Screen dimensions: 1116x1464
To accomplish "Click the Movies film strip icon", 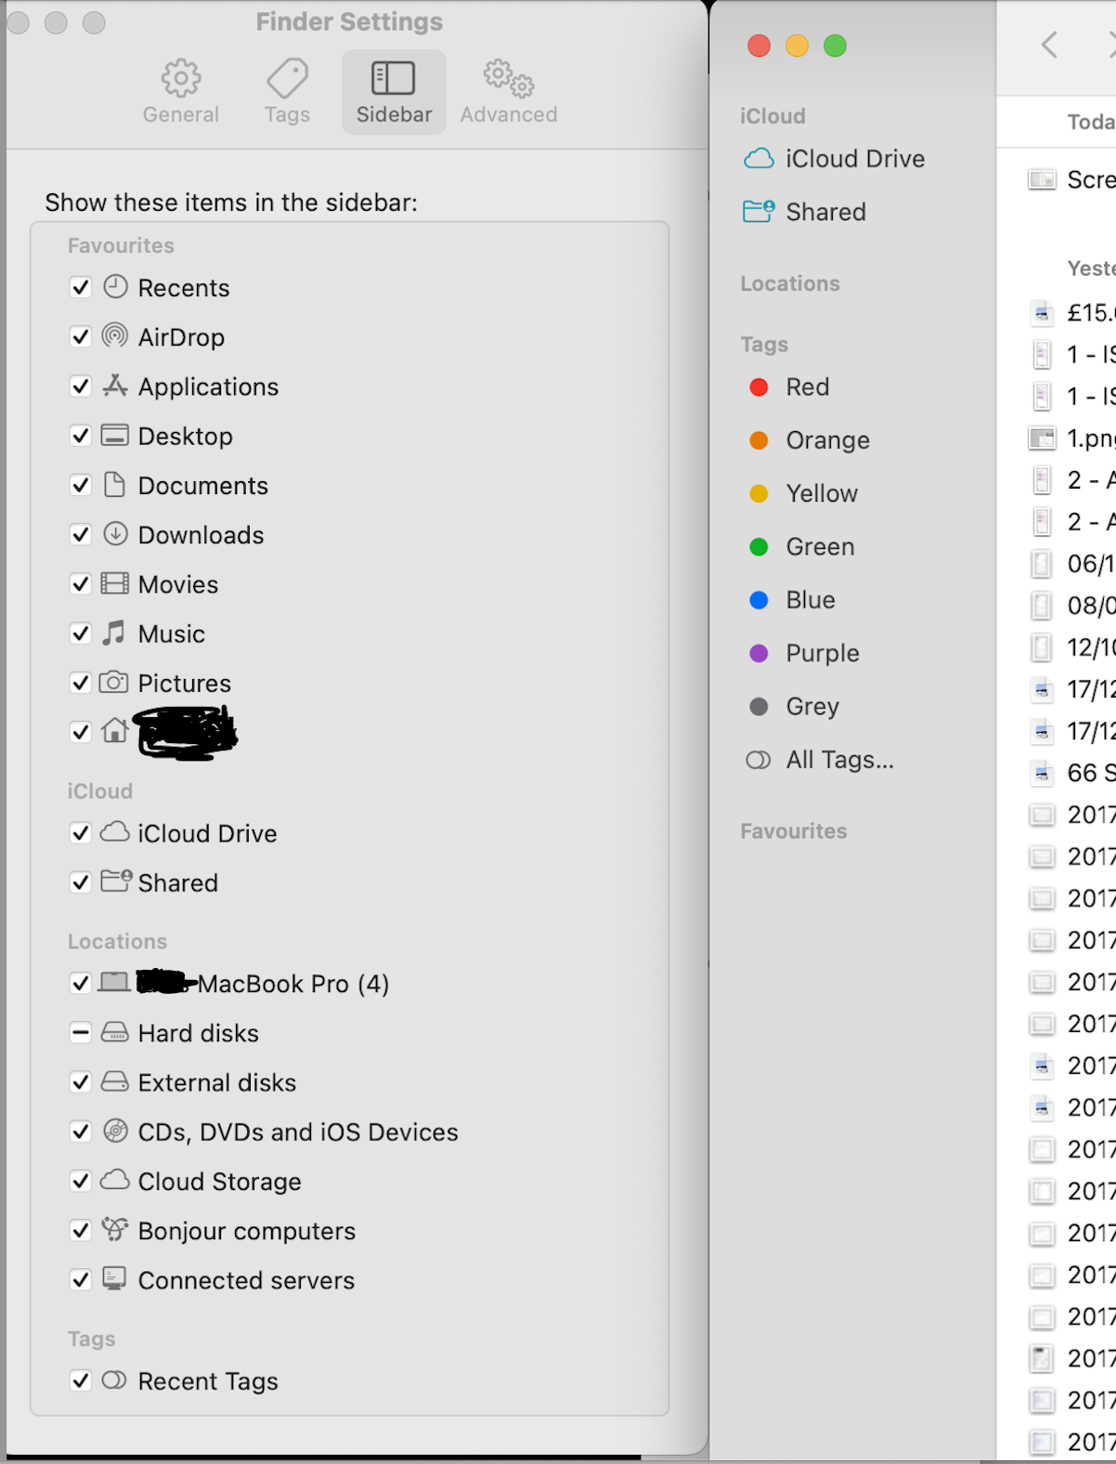I will 115,583.
